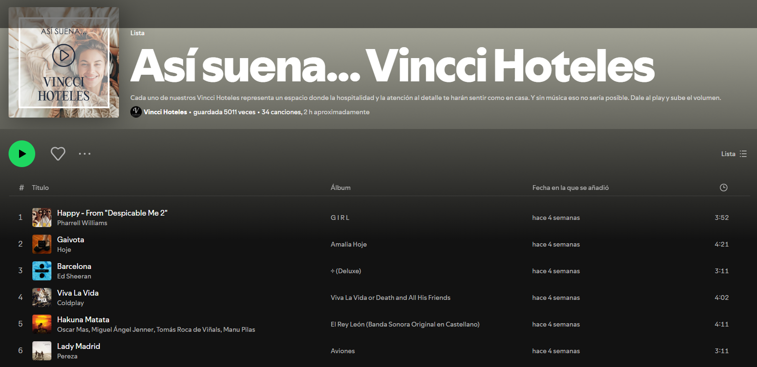The height and width of the screenshot is (367, 757).
Task: Open the playlist cover image
Action: pos(64,62)
